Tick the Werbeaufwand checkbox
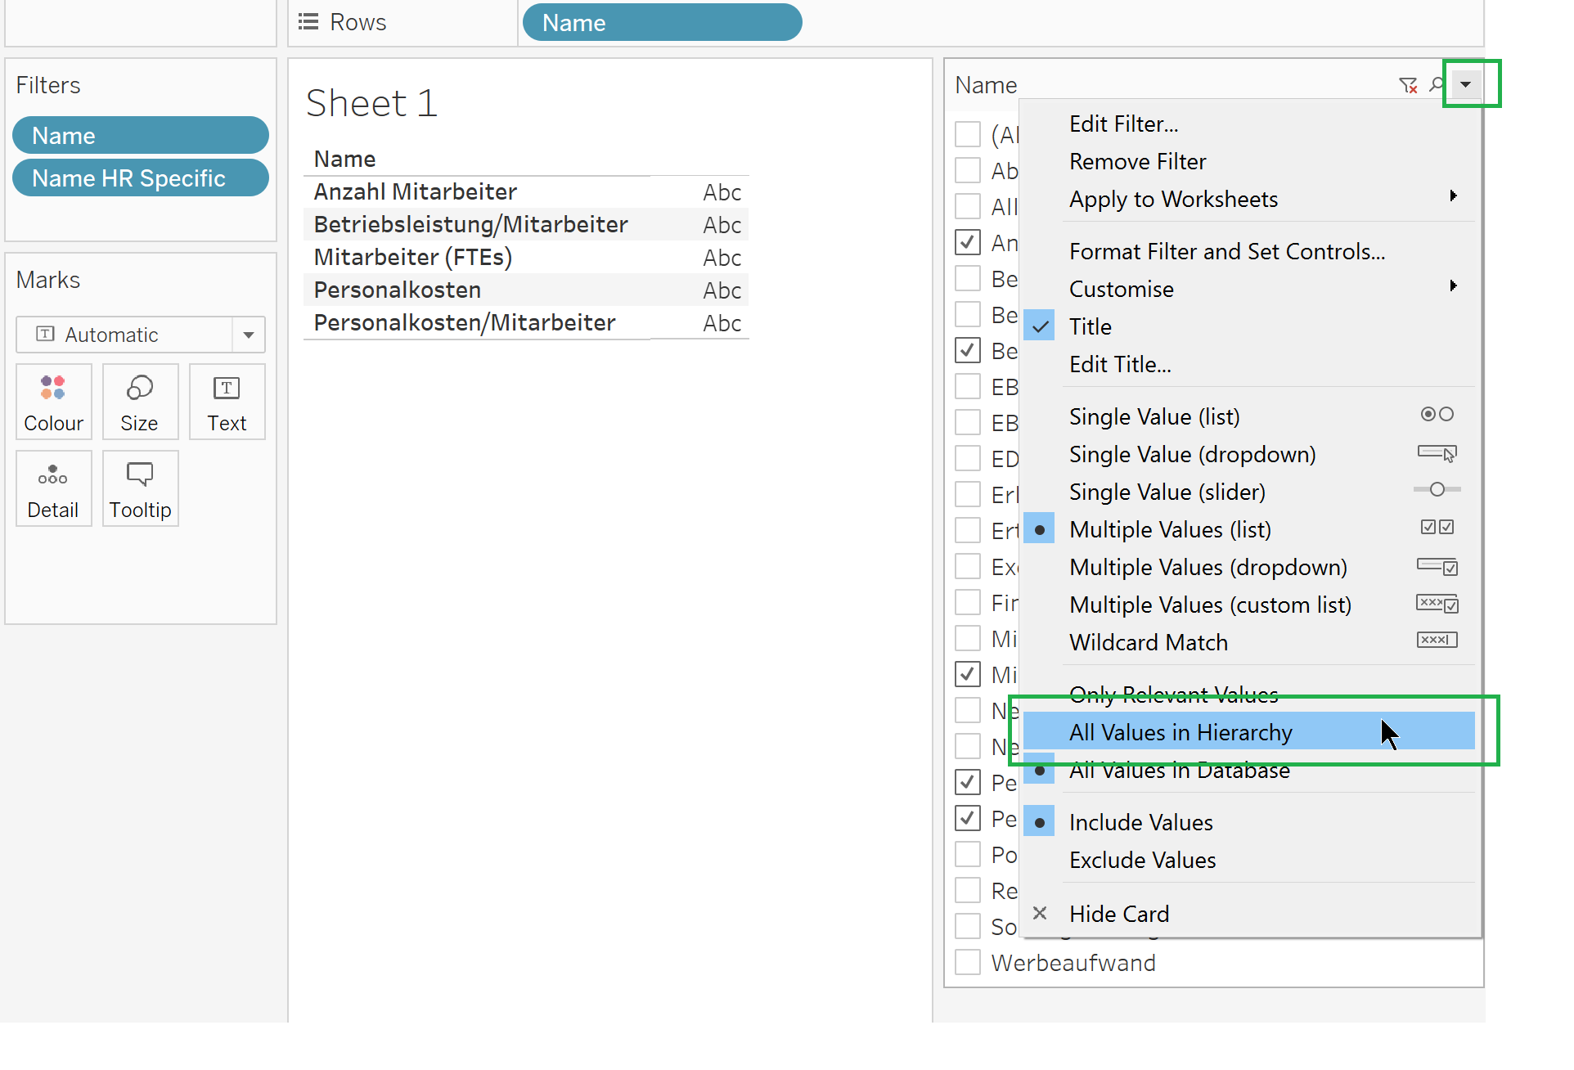Viewport: 1574px width, 1070px height. pos(968,962)
